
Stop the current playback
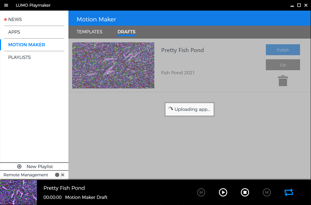245,192
